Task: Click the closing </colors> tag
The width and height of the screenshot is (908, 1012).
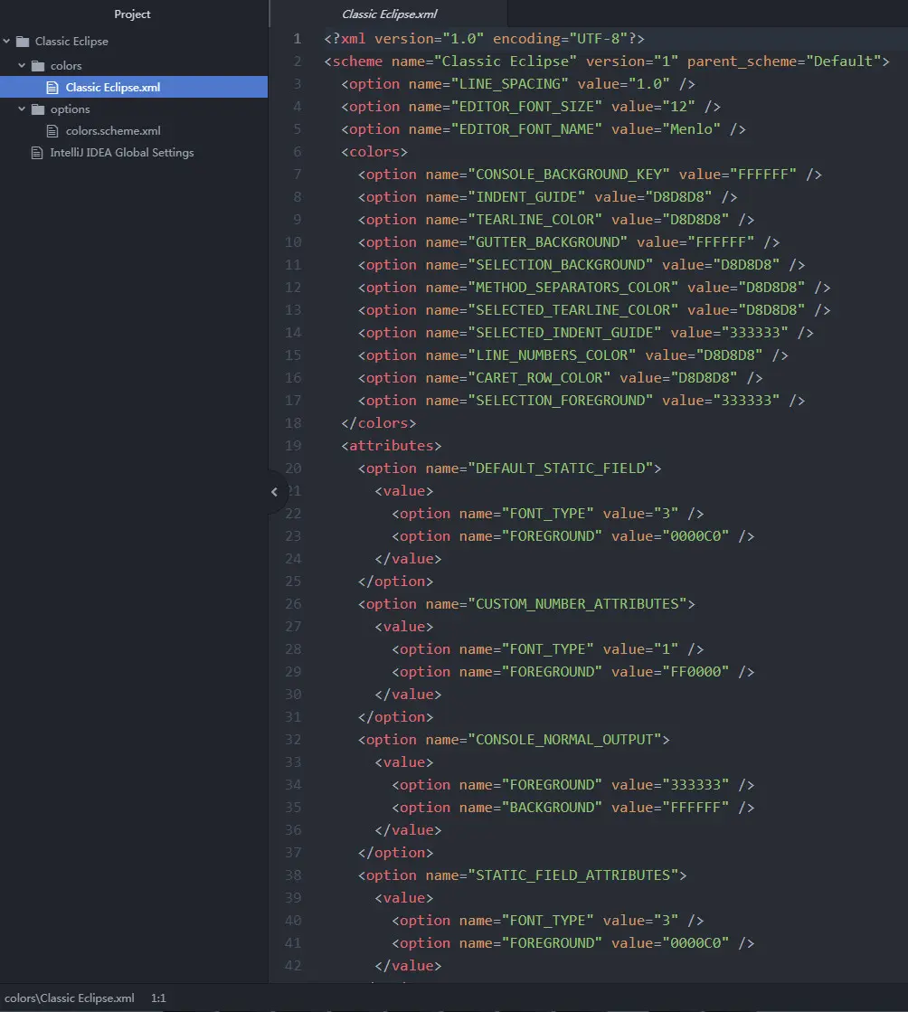Action: (379, 422)
